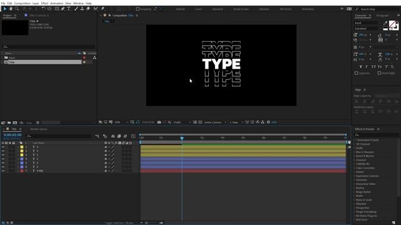Check the Hindi Digits checkbox

379,73
